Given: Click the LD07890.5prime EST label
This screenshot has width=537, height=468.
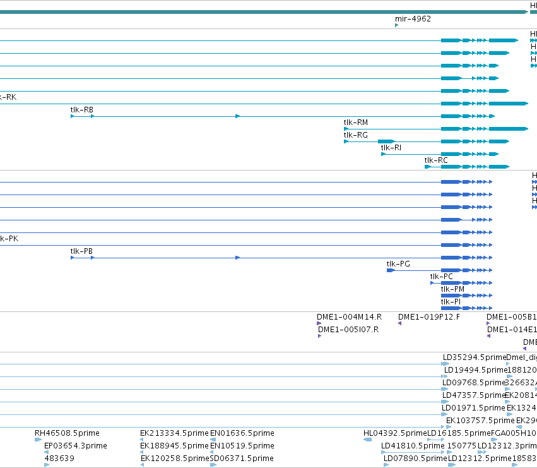Looking at the screenshot, I should (x=415, y=459).
